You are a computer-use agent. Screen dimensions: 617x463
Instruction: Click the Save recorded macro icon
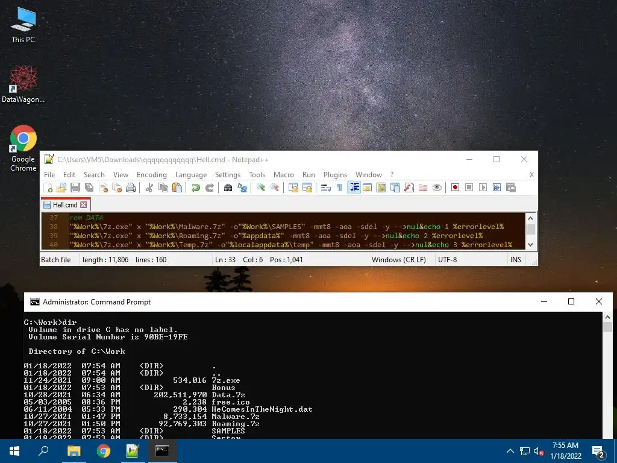(511, 188)
